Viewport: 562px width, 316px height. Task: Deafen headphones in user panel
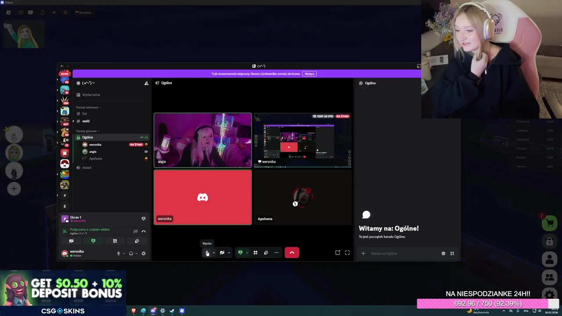click(x=131, y=254)
